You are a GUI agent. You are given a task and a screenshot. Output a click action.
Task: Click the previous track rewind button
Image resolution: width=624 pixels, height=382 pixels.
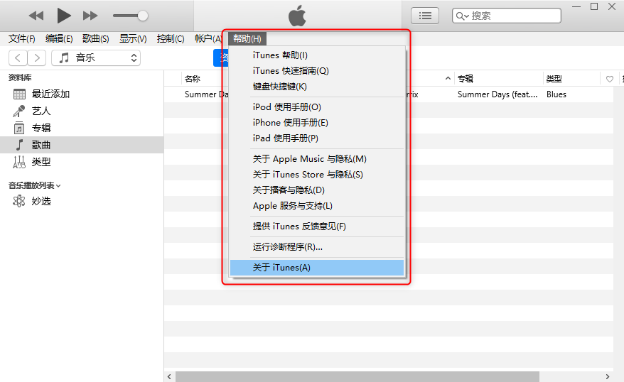36,16
